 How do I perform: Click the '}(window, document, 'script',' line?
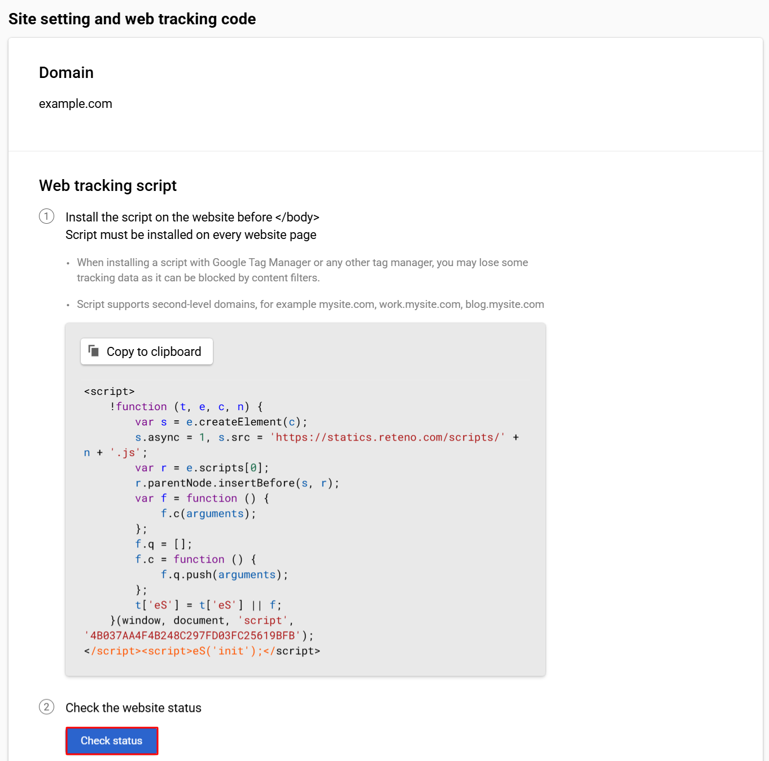pos(202,620)
